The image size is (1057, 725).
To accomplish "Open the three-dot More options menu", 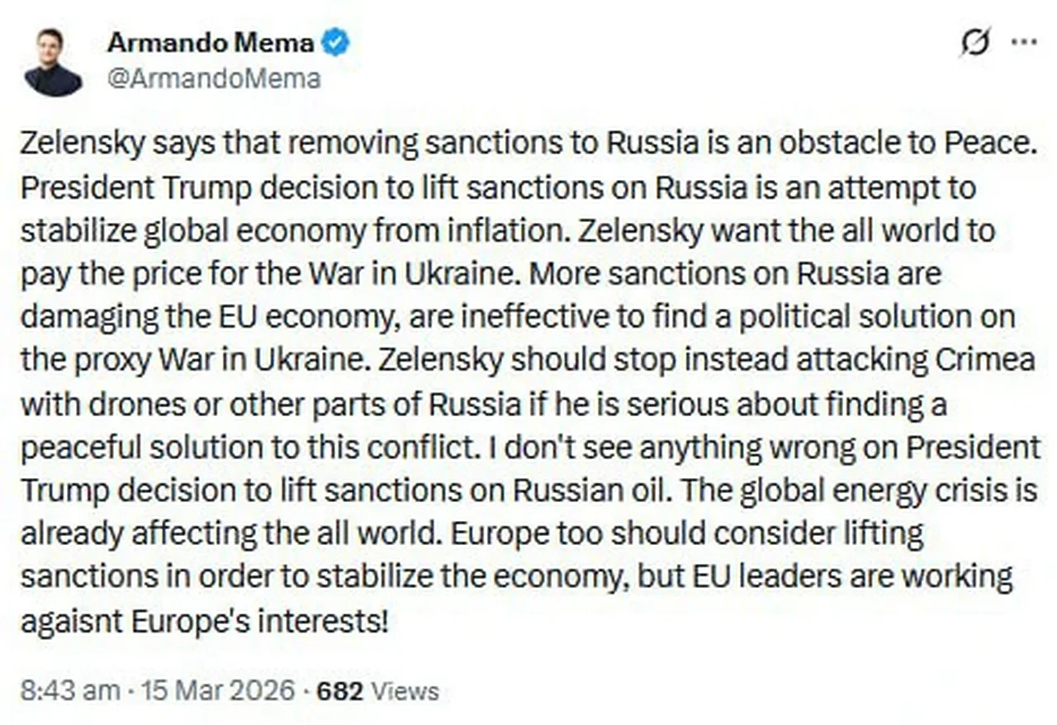I will 1024,42.
